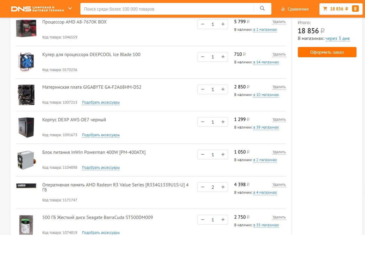Open DEEPCOOL cooler product thumbnail
The width and height of the screenshot is (365, 263).
(26, 62)
